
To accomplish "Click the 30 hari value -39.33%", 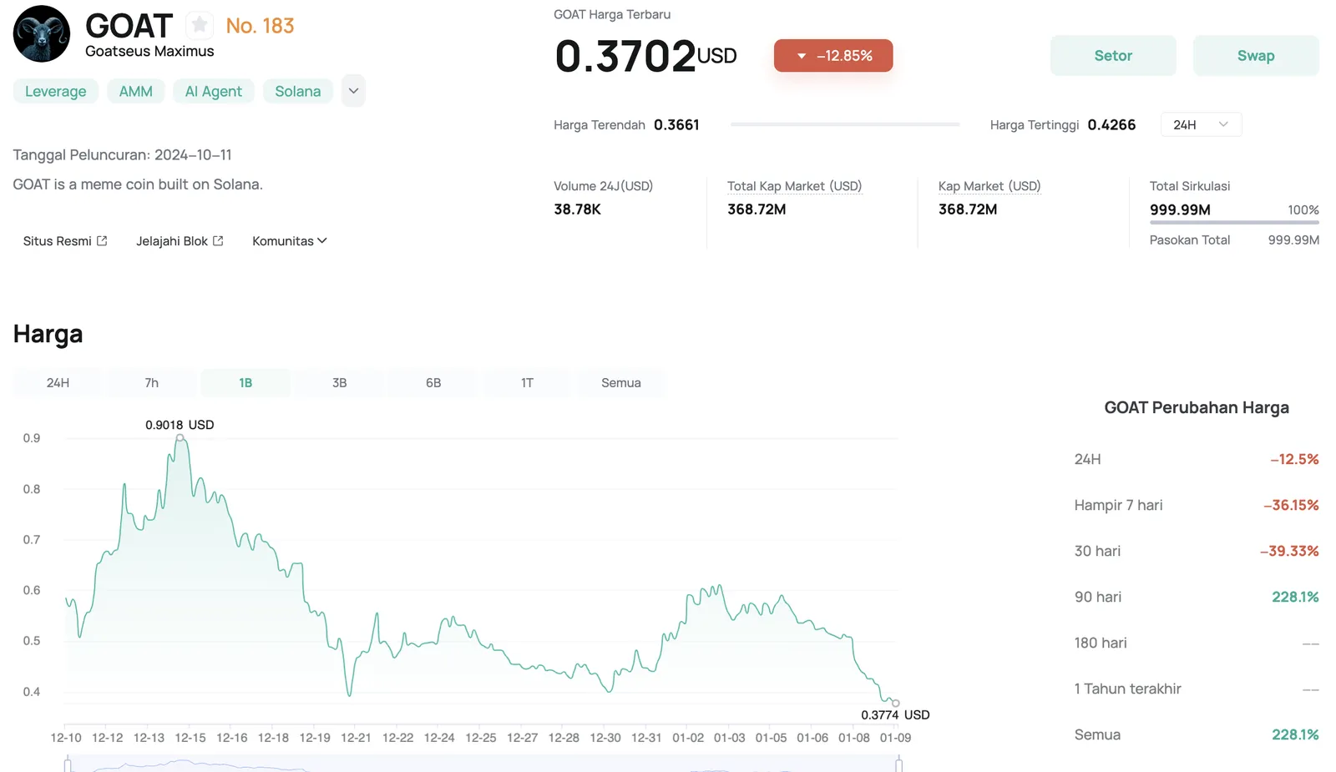I will click(1289, 551).
